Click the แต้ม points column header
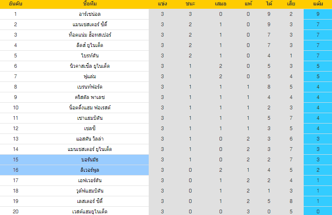 click(318, 4)
